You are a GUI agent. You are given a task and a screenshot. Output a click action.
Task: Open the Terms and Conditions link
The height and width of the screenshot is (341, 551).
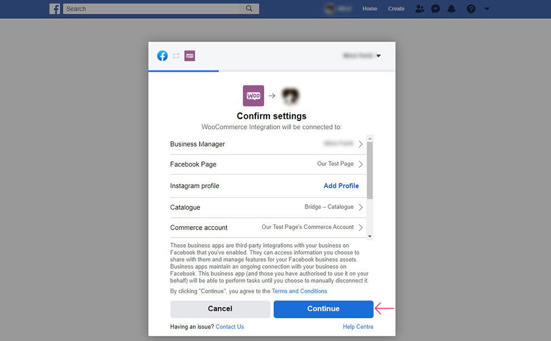pos(299,291)
